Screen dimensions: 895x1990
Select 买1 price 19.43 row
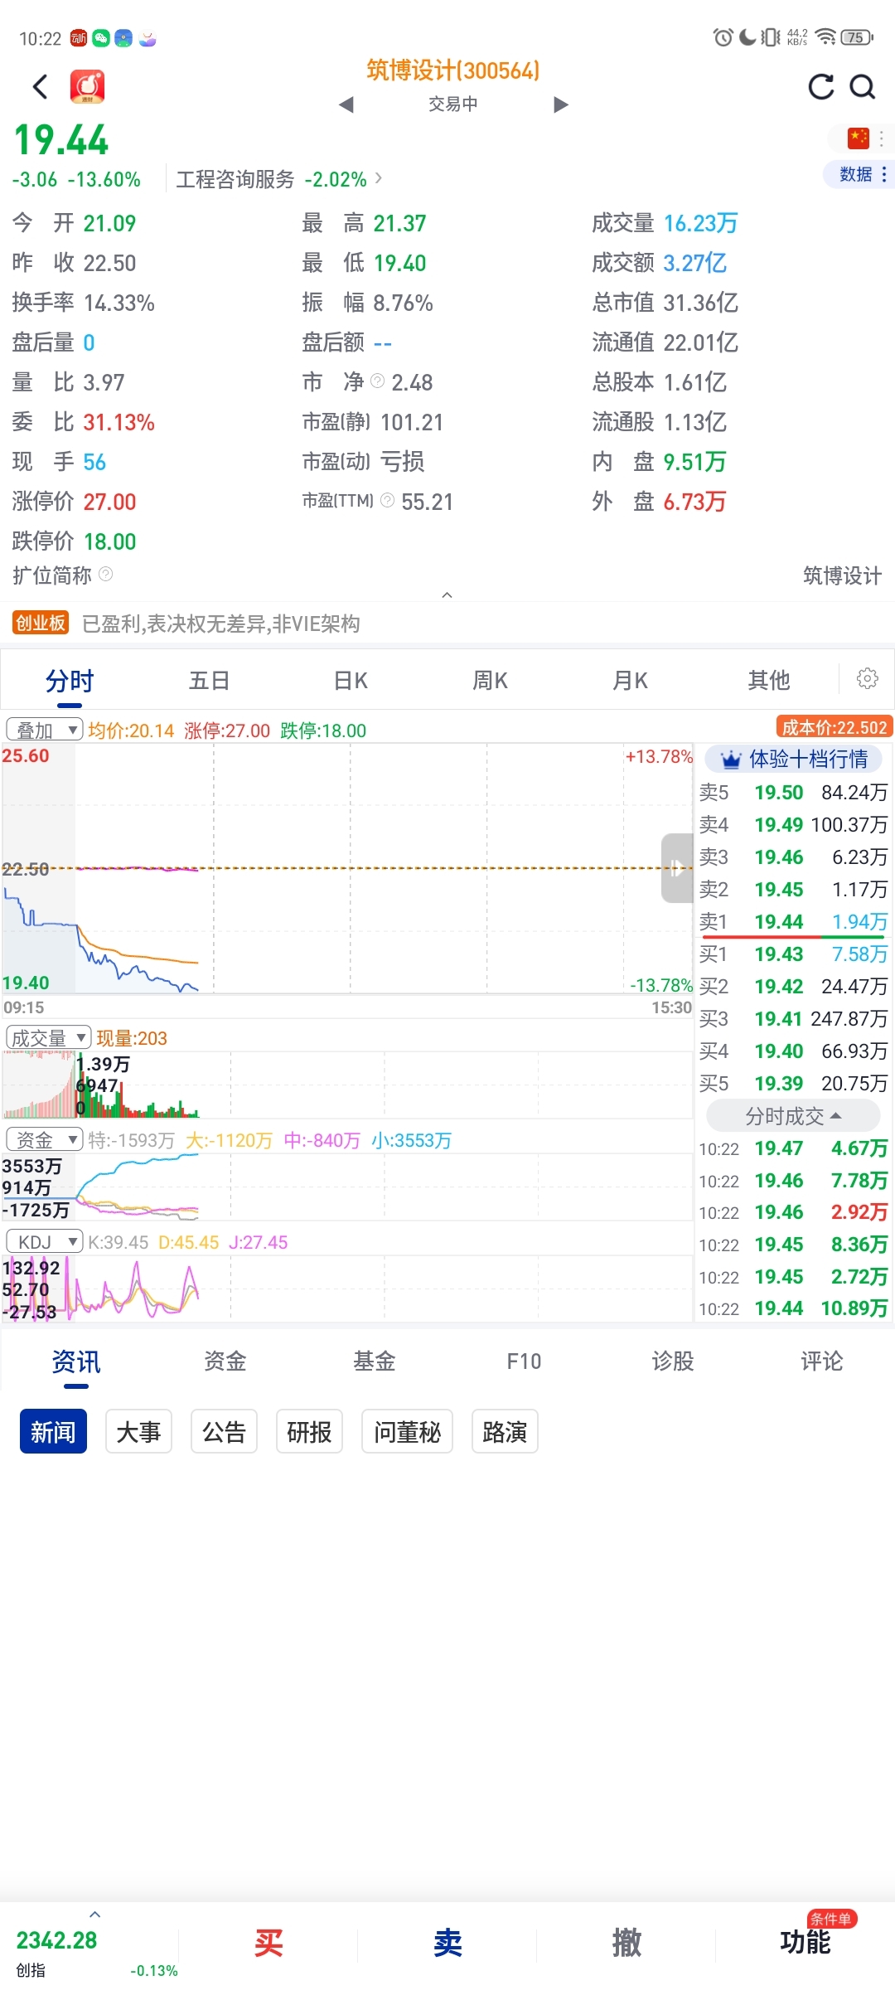coord(793,954)
